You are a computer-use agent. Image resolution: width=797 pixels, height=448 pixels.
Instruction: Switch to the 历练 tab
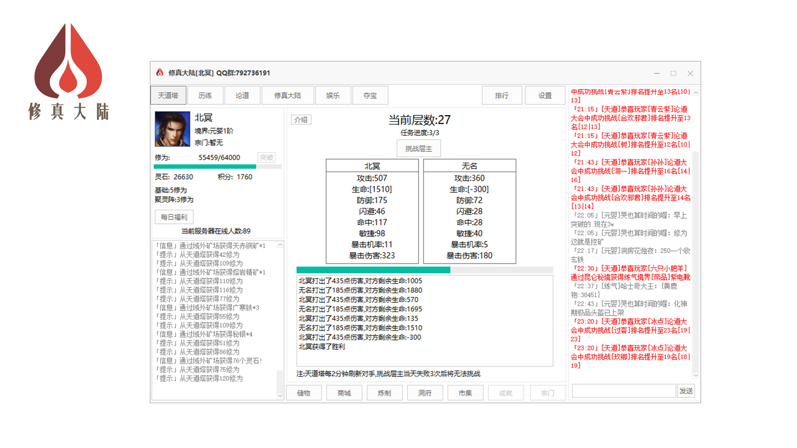tap(205, 95)
